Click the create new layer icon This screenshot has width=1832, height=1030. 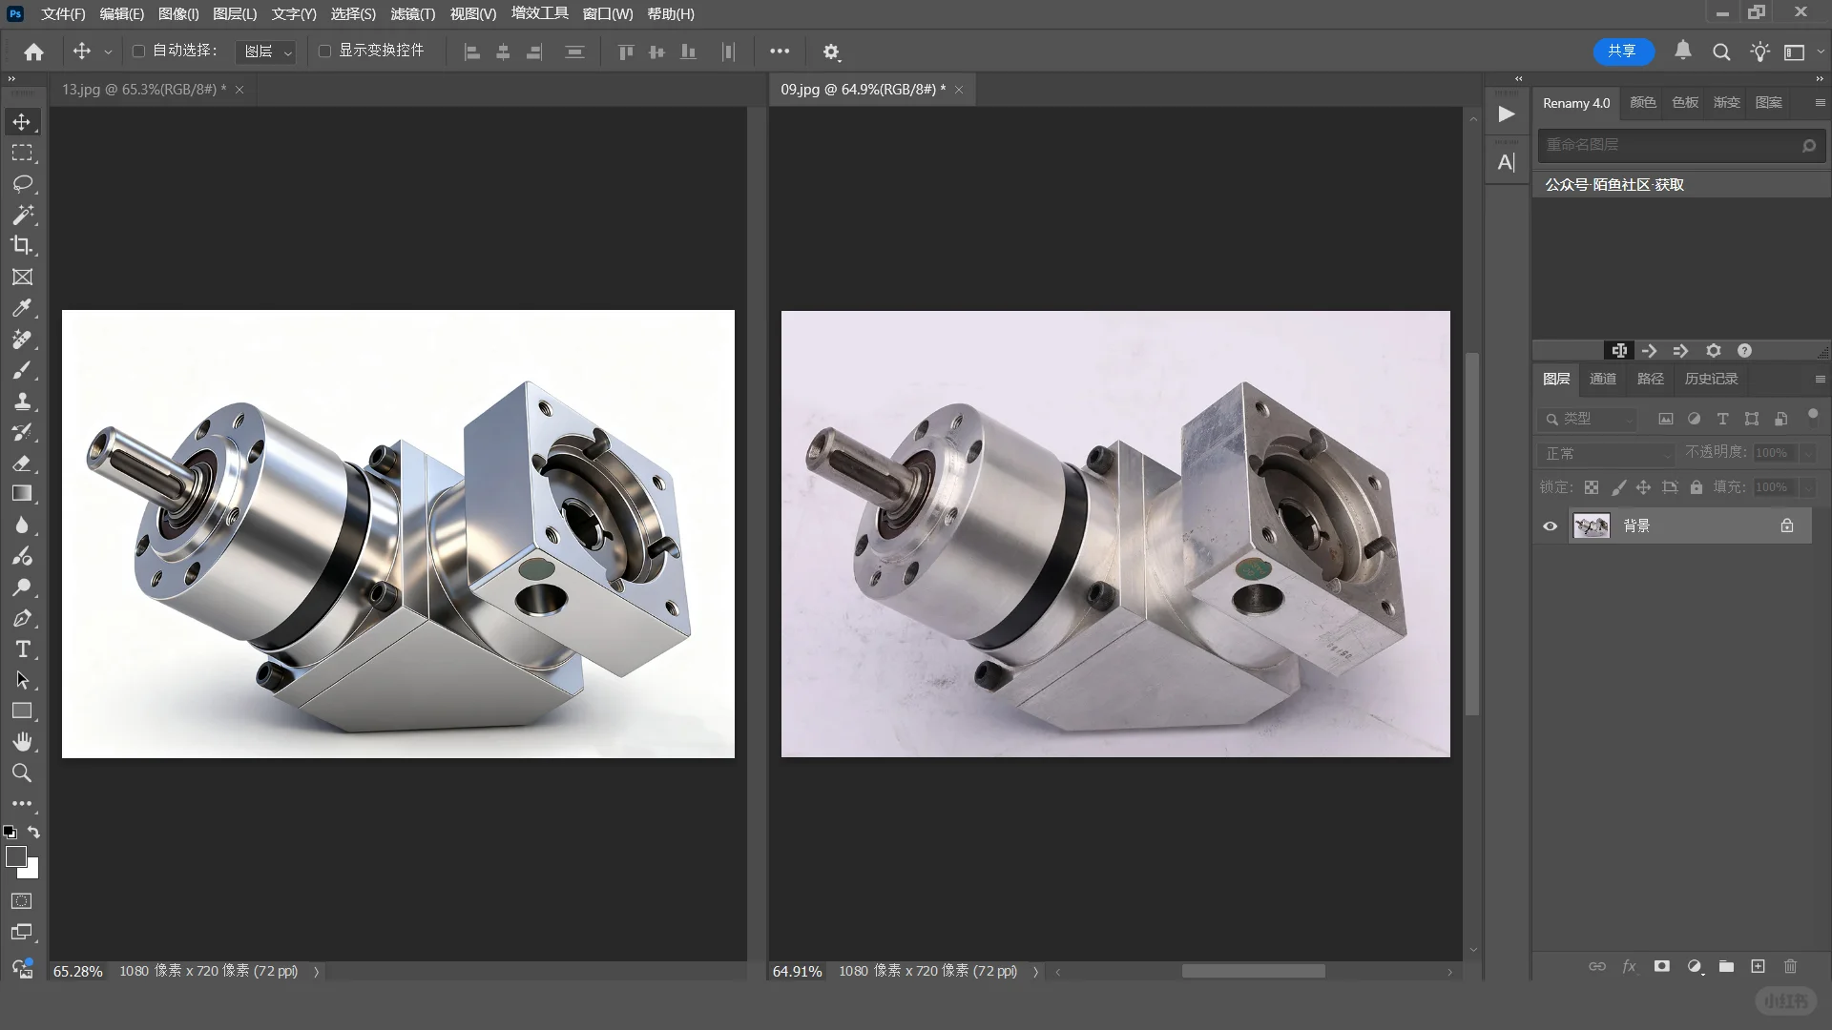[1758, 966]
